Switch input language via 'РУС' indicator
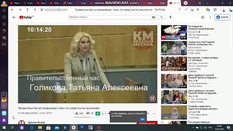The width and height of the screenshot is (233, 131). (210, 127)
